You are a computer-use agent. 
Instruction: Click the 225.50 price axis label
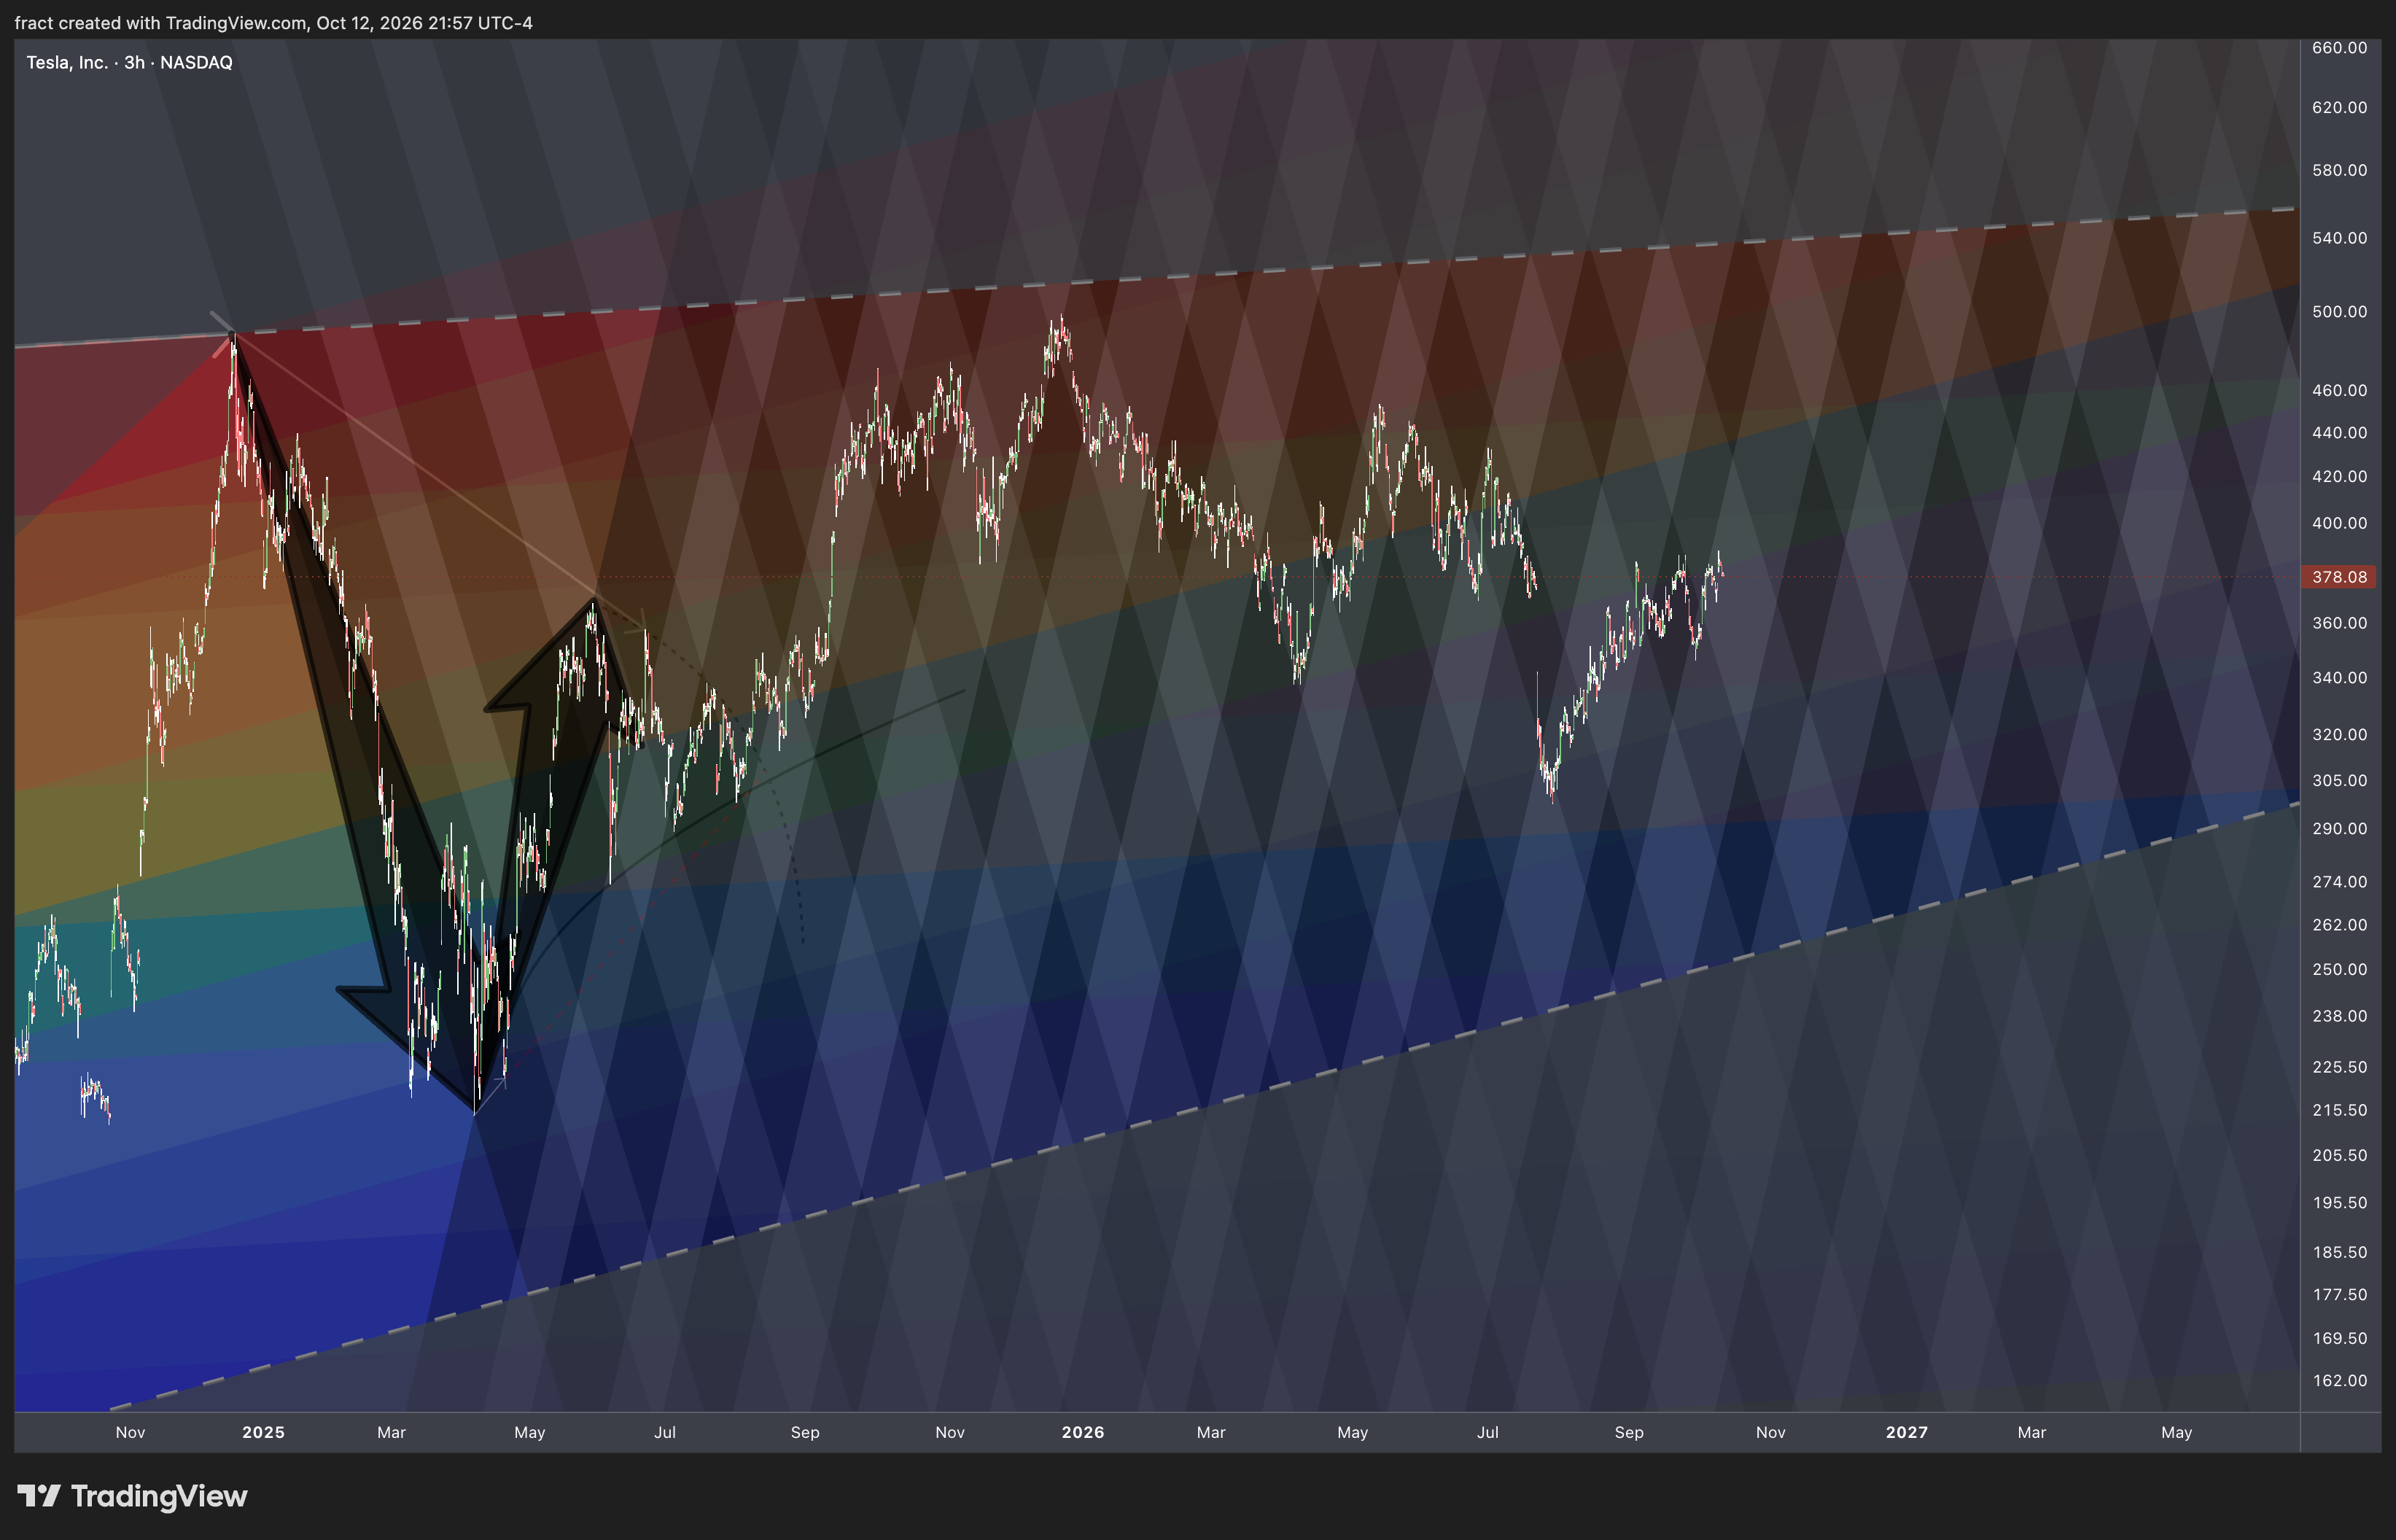(x=2339, y=1067)
